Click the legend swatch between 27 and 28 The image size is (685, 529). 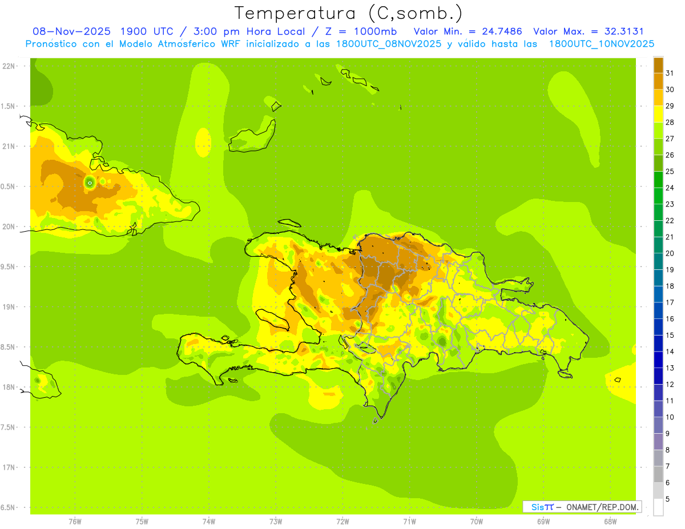tap(658, 130)
